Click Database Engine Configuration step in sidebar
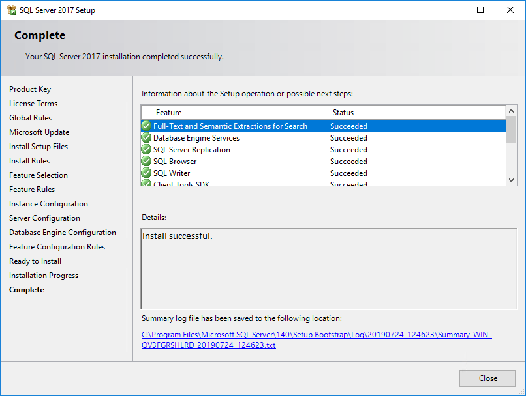The height and width of the screenshot is (396, 526). [x=63, y=233]
